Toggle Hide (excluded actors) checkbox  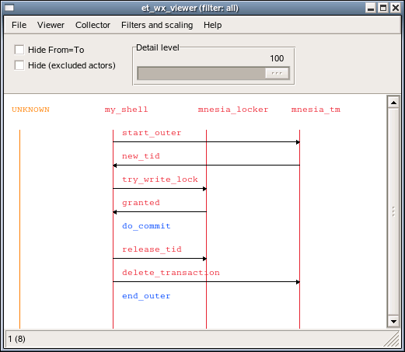tap(19, 65)
